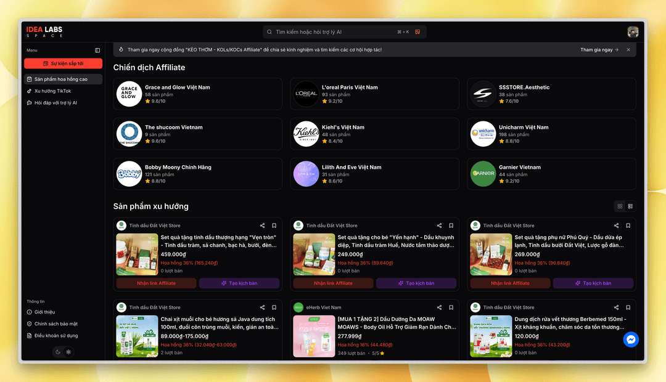This screenshot has height=382, width=666.
Task: Share the "Yến hạnh" gift set product
Action: (x=439, y=226)
